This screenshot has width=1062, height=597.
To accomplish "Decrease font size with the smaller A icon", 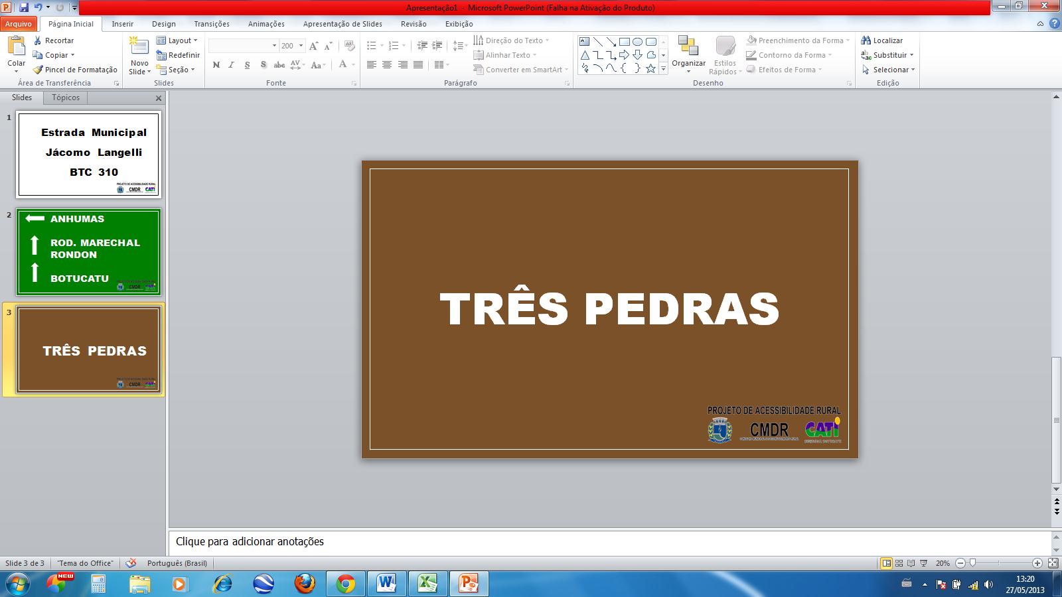I will point(328,46).
